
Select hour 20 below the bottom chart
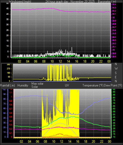[x=93, y=142]
